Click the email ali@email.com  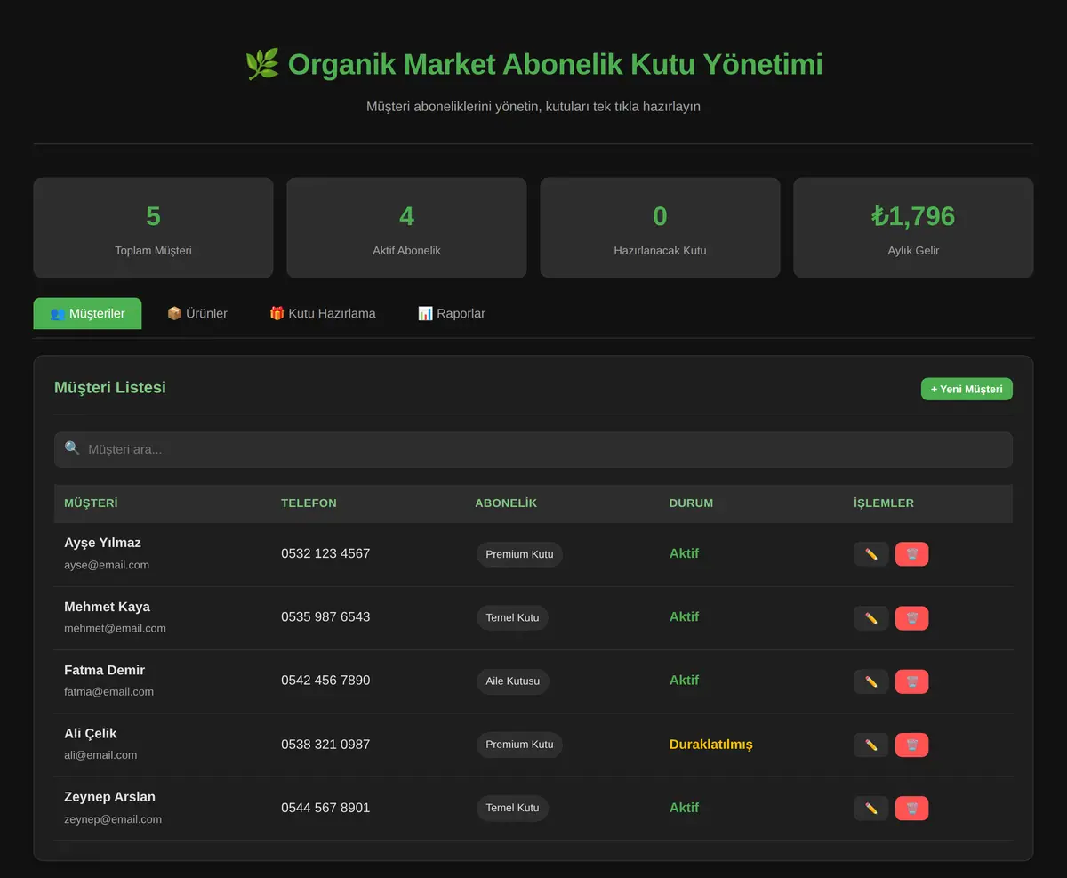[x=100, y=755]
